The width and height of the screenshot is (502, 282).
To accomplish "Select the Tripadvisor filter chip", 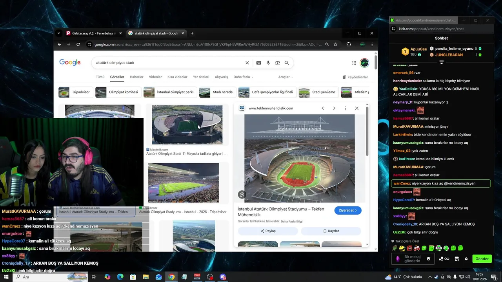I will (76, 92).
